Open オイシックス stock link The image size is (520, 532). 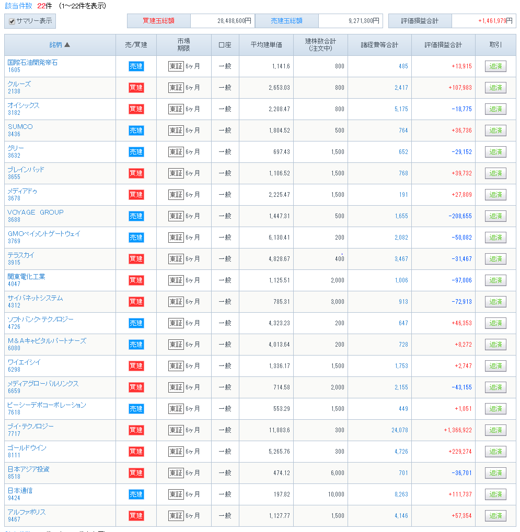(x=24, y=105)
